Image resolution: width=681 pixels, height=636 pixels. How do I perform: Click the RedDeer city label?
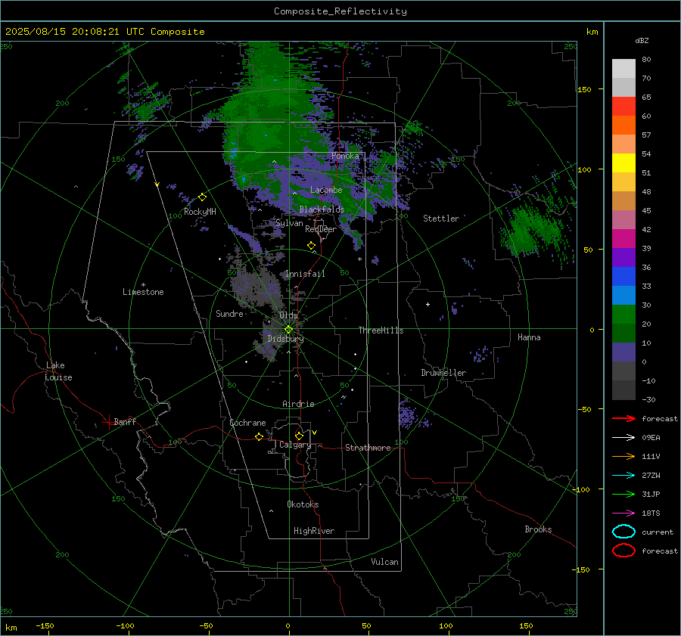[321, 229]
